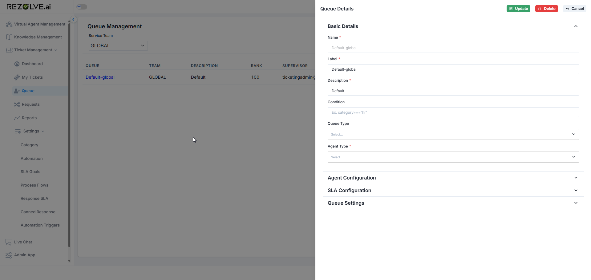The image size is (591, 280).
Task: Open Response SLA settings
Action: (34, 199)
